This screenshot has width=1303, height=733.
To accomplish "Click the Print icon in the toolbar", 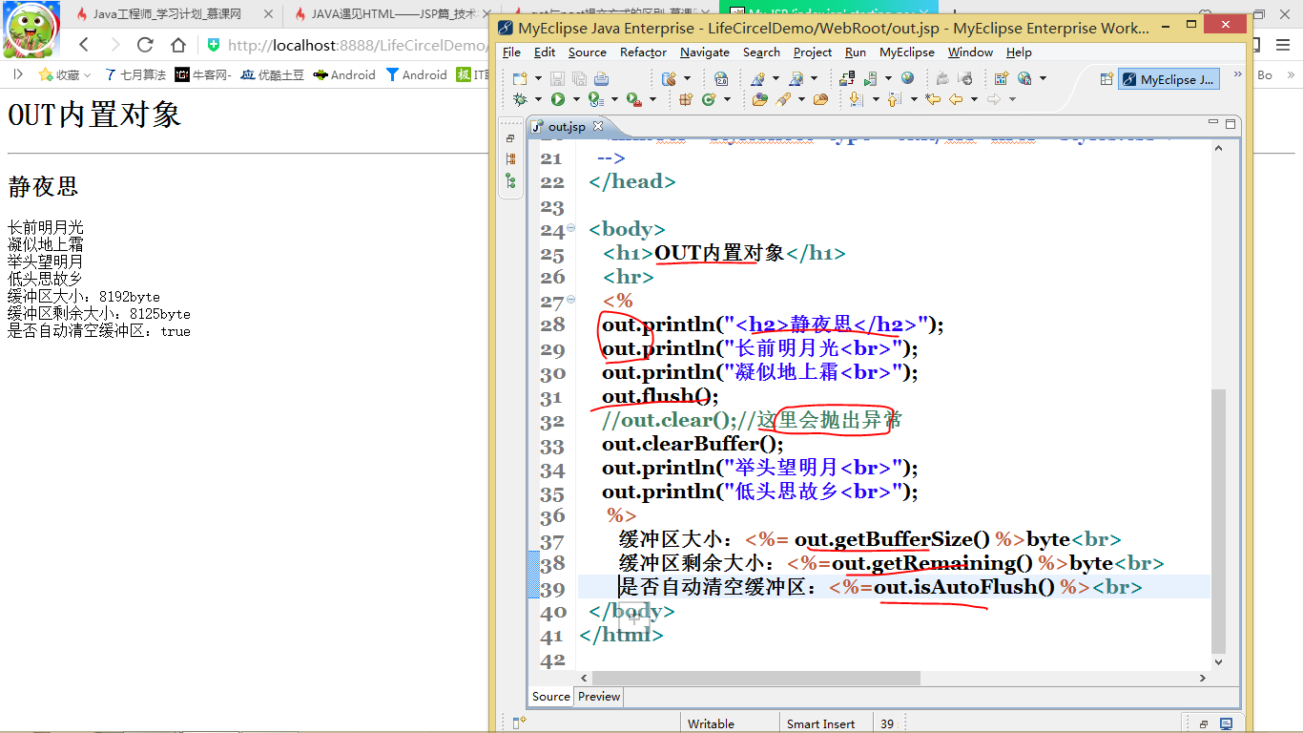I will [601, 78].
